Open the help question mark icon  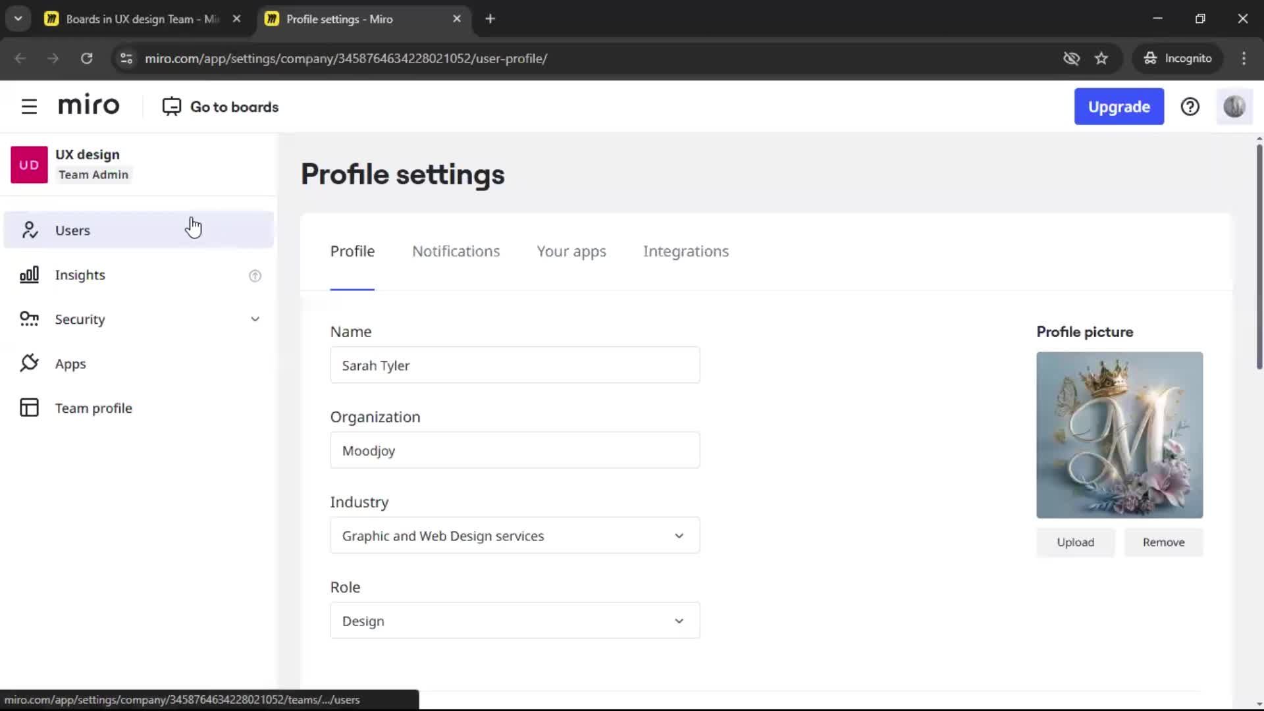click(1190, 107)
